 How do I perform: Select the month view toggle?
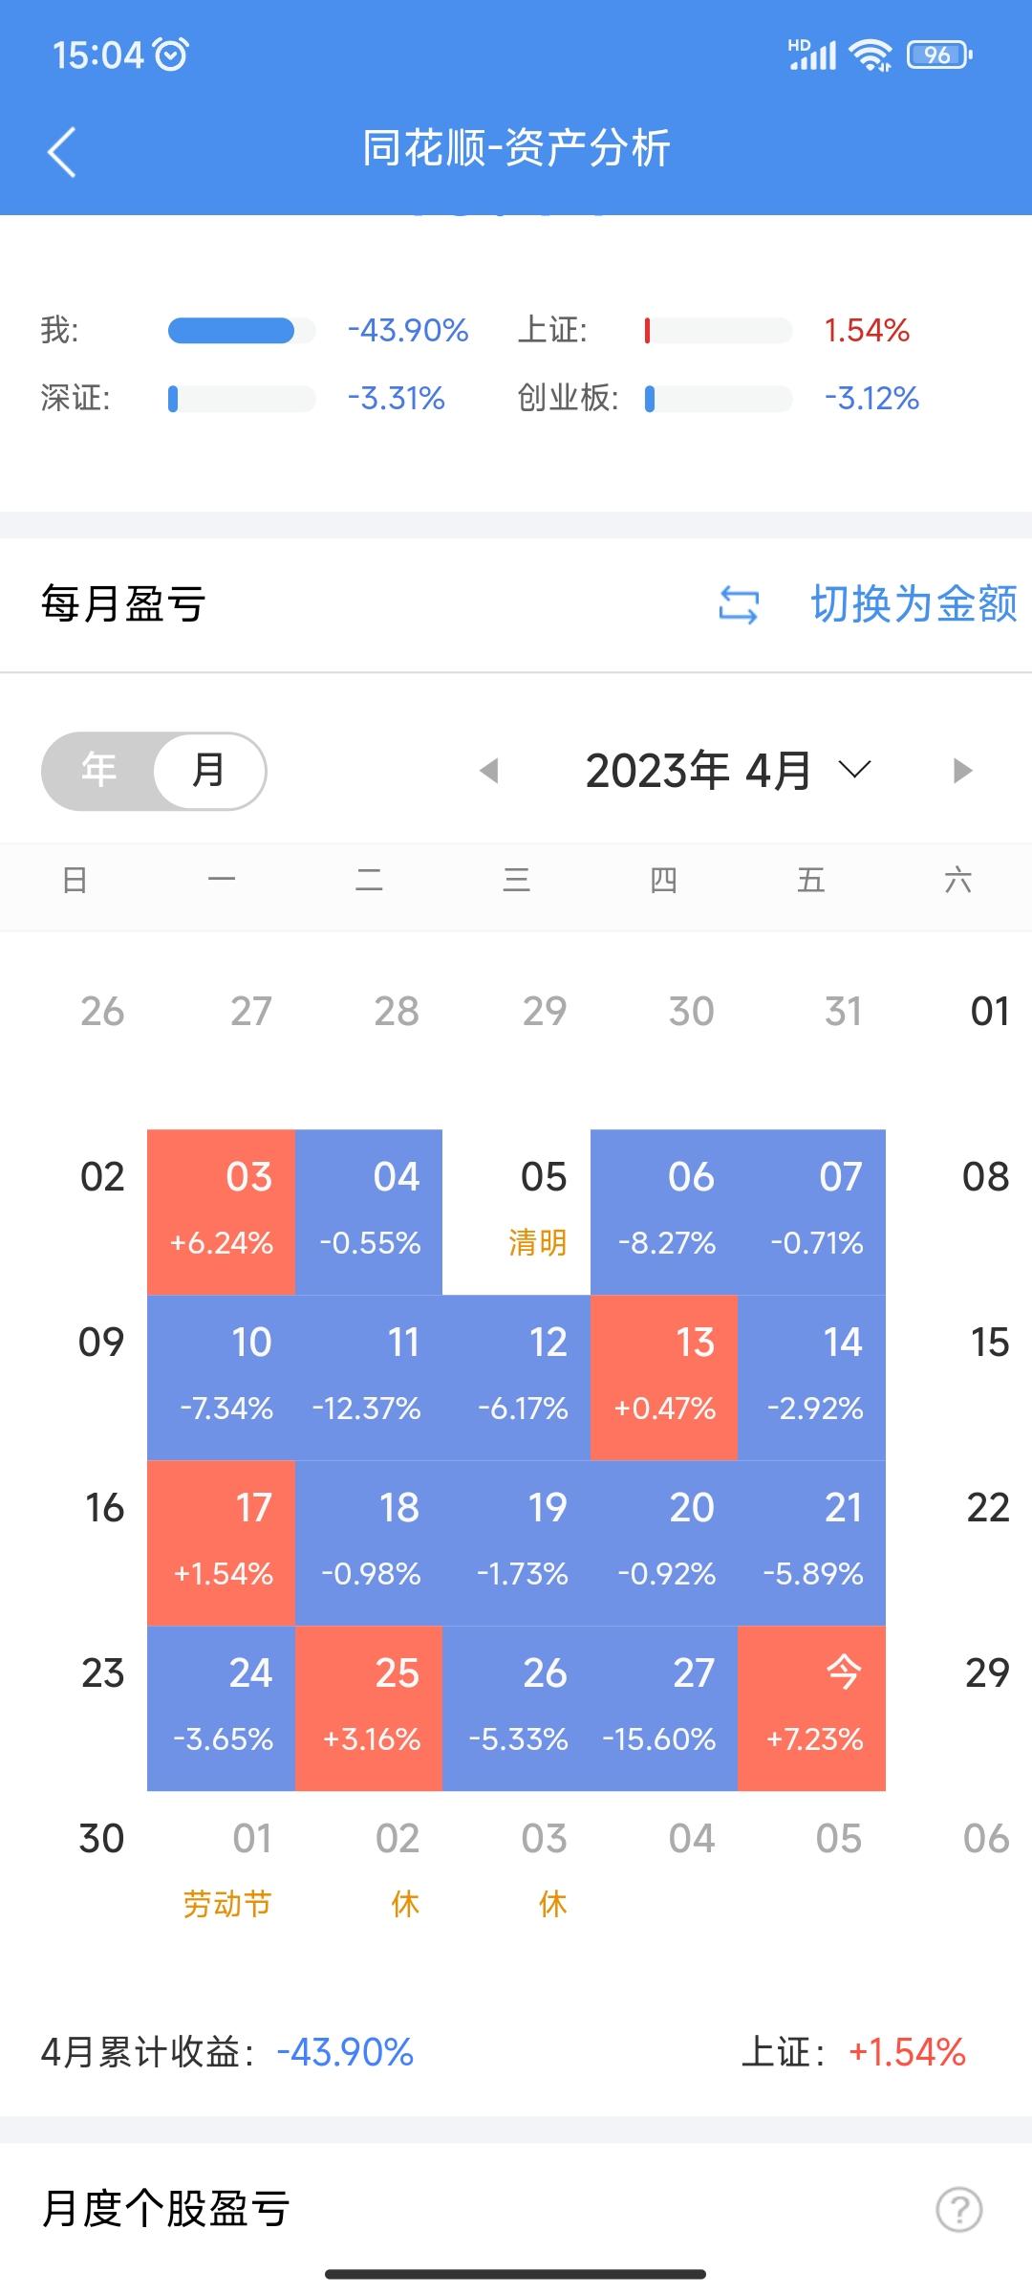click(208, 771)
